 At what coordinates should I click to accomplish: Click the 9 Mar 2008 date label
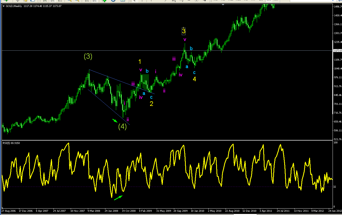click(x=94, y=211)
